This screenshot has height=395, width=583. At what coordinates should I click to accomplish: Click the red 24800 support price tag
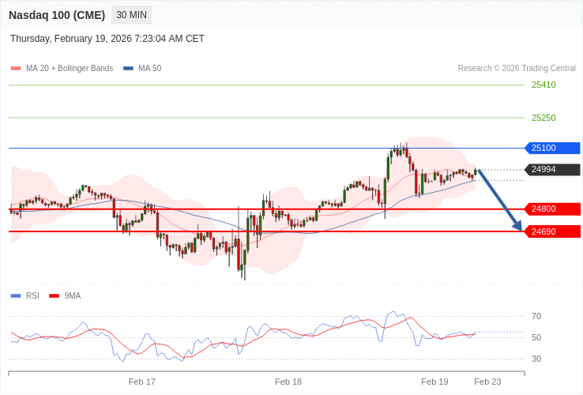tap(551, 209)
